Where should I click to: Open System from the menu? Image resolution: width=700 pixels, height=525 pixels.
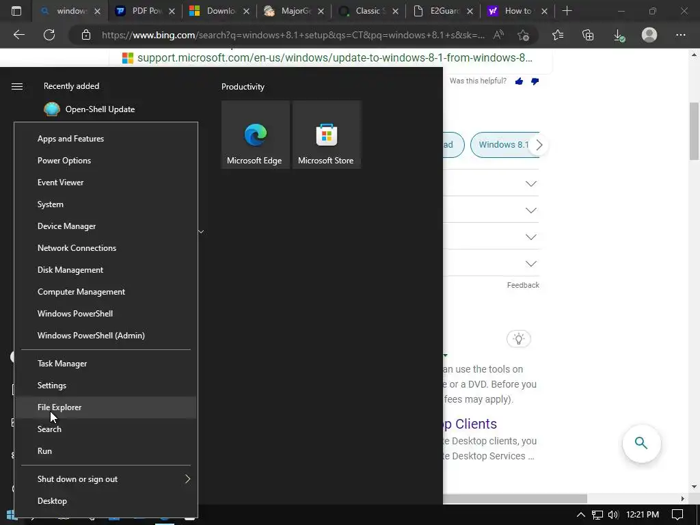tap(106, 204)
